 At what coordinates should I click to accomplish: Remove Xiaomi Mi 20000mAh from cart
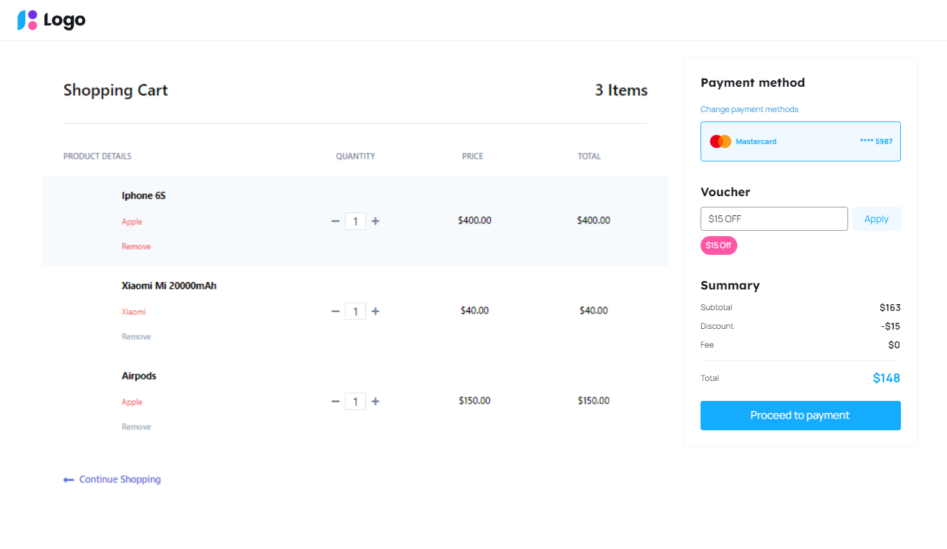pos(136,336)
